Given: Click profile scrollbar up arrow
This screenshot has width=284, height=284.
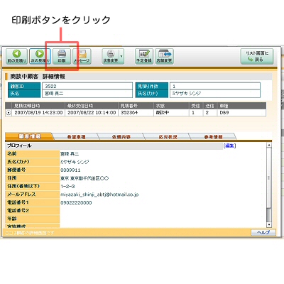Looking at the screenshot, I should pos(269,145).
